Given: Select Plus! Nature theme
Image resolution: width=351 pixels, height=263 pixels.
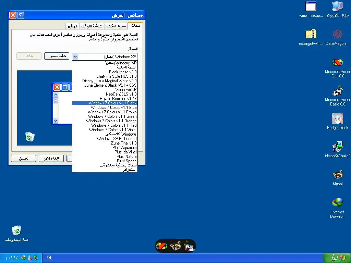Looking at the screenshot, I should [105, 156].
